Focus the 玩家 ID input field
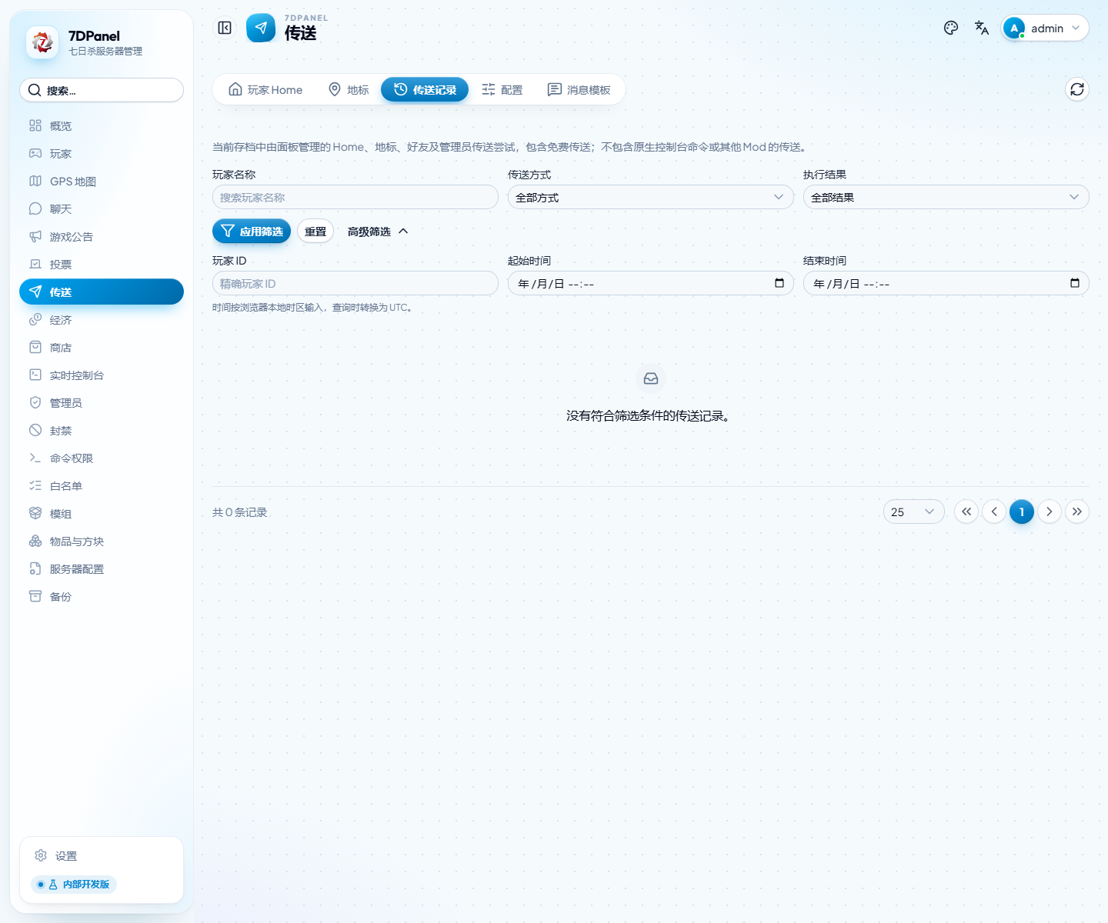 pos(355,283)
